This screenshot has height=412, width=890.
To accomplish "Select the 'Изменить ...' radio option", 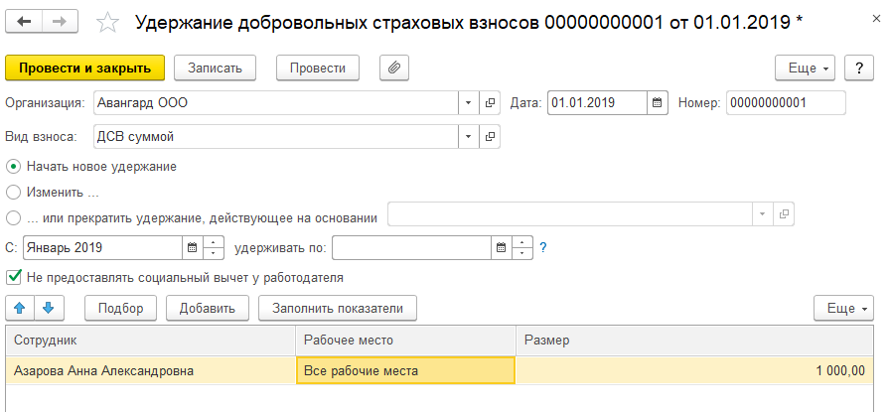I will pyautogui.click(x=13, y=192).
